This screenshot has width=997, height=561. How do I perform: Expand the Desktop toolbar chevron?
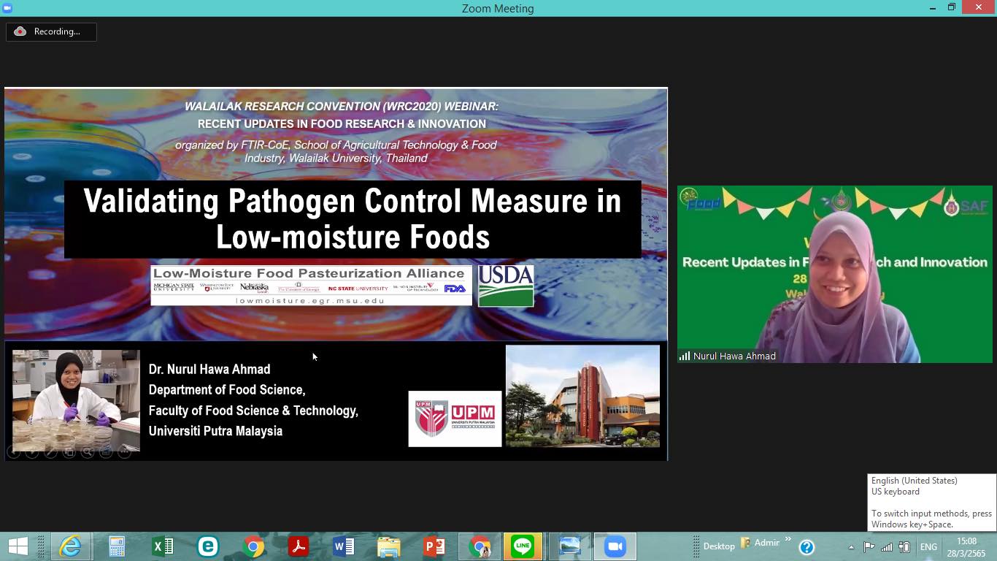click(x=788, y=542)
